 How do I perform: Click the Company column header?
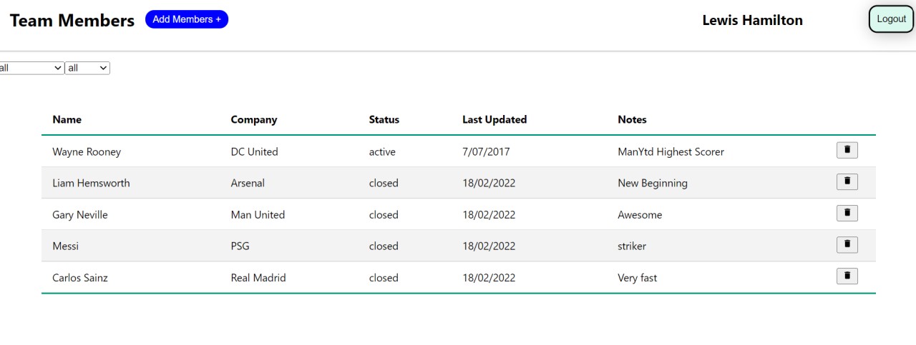click(254, 119)
